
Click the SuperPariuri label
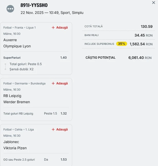coord(12,58)
